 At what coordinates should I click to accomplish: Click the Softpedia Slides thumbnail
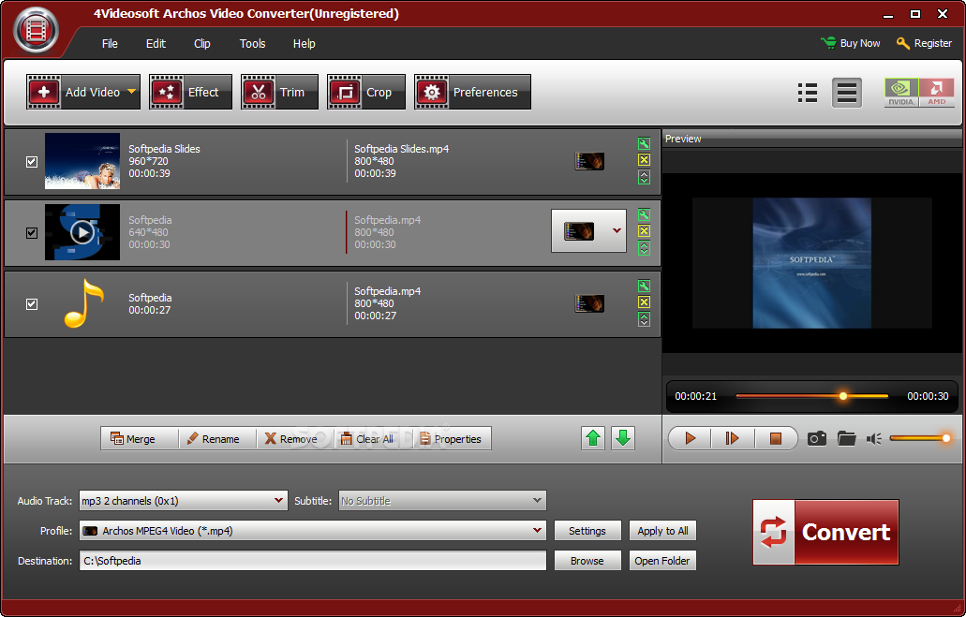[x=82, y=161]
